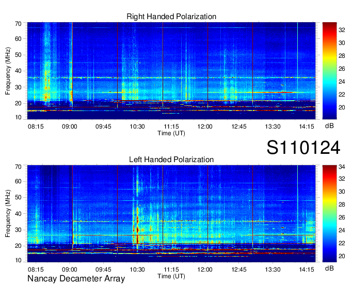Click 'Time (UT)' label under Right Handed plot
351x285 pixels.
[x=171, y=133]
